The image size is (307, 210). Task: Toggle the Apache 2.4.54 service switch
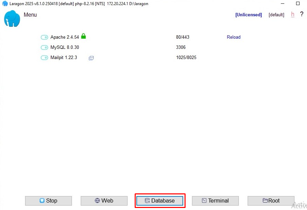[44, 37]
